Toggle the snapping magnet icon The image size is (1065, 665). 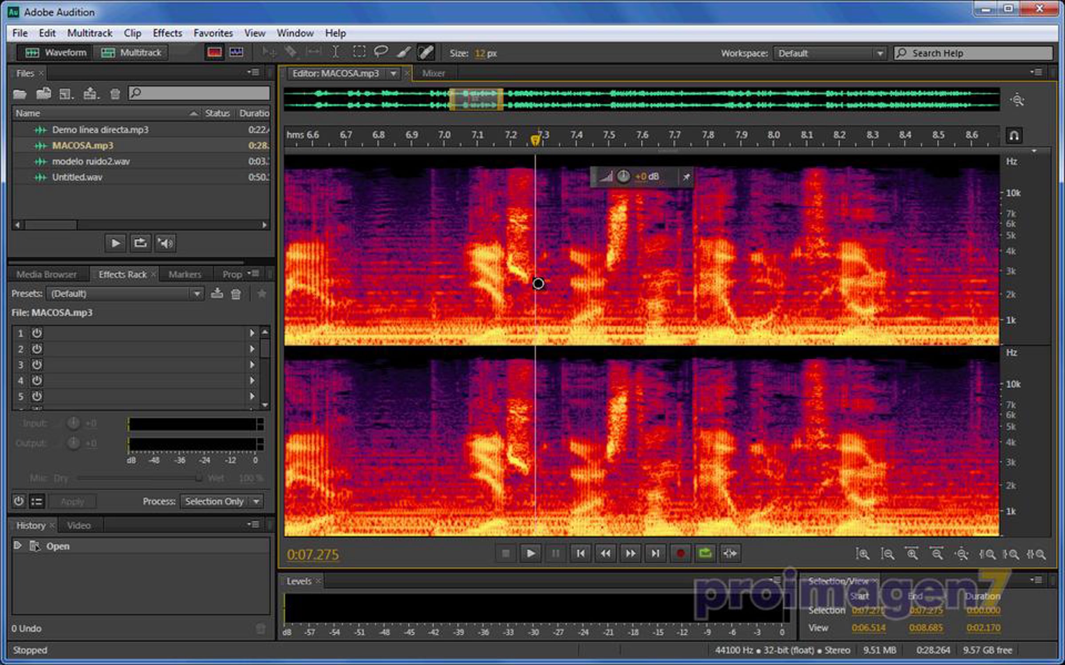point(1014,135)
